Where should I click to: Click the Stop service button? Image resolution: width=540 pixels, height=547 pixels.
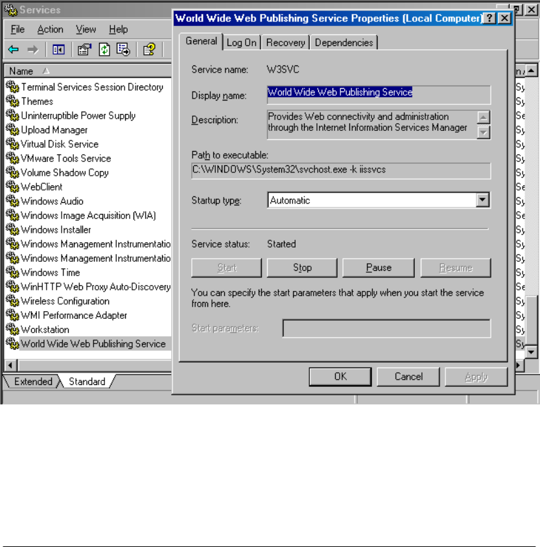[302, 268]
